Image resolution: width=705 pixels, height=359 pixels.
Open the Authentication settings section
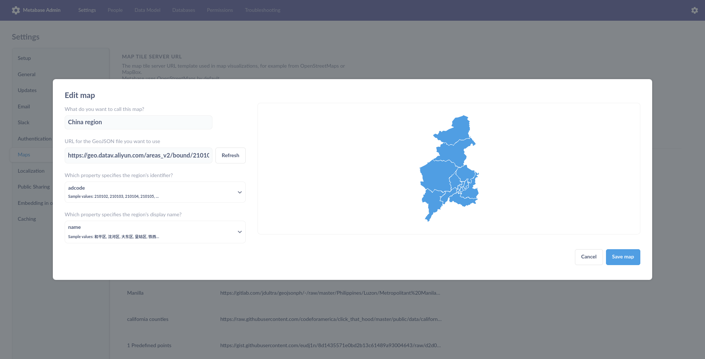click(34, 139)
